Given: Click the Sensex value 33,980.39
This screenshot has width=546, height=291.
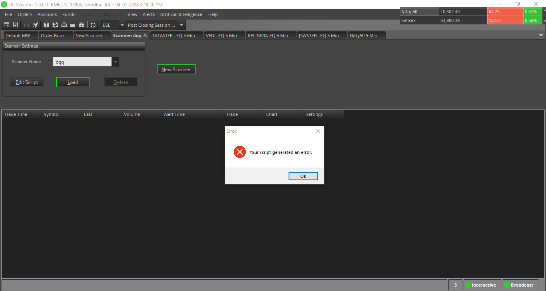Looking at the screenshot, I should coord(463,20).
